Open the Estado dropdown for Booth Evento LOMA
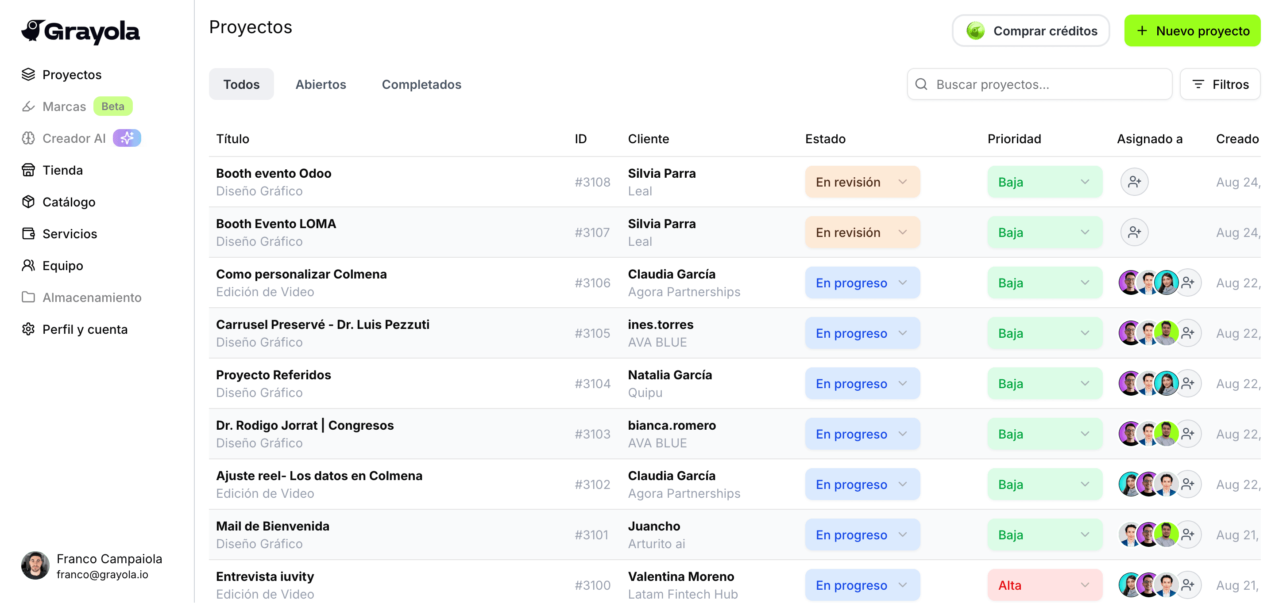1275x603 pixels. 862,232
